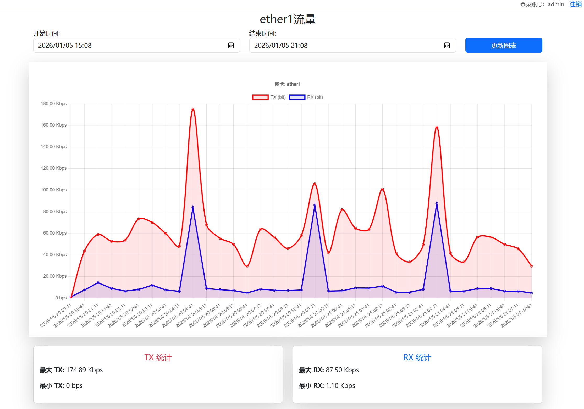This screenshot has width=584, height=409.
Task: Click the blue RX legend color box
Action: pyautogui.click(x=297, y=97)
